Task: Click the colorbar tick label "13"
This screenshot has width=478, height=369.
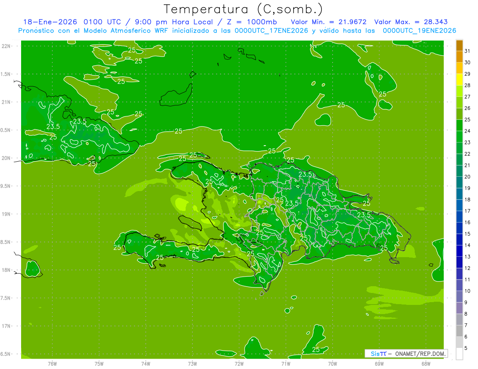Action: click(468, 257)
